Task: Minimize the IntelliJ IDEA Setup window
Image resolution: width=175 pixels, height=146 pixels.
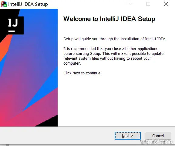Action: click(x=131, y=4)
